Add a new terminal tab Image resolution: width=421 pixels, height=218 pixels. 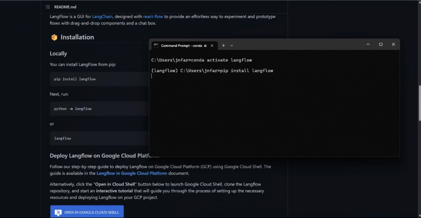224,45
